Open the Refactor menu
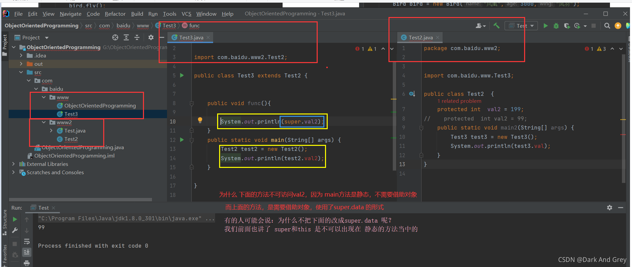 pyautogui.click(x=115, y=14)
